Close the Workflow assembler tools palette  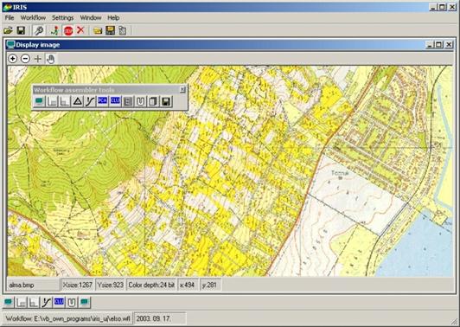pyautogui.click(x=182, y=89)
